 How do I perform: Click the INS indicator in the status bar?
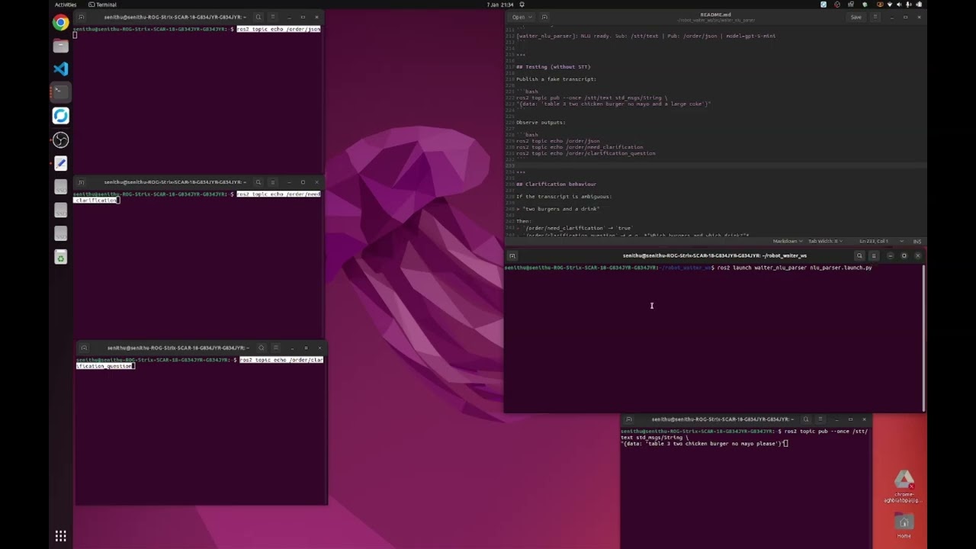point(917,241)
